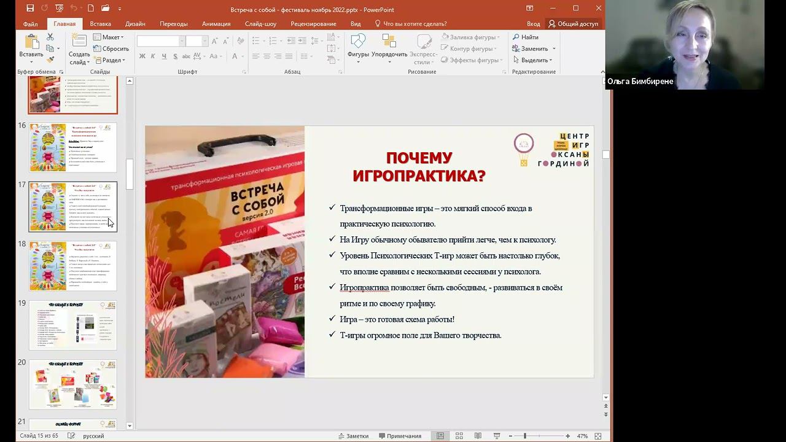Switch to slide sorter view icon
This screenshot has height=442, width=786.
pos(459,436)
